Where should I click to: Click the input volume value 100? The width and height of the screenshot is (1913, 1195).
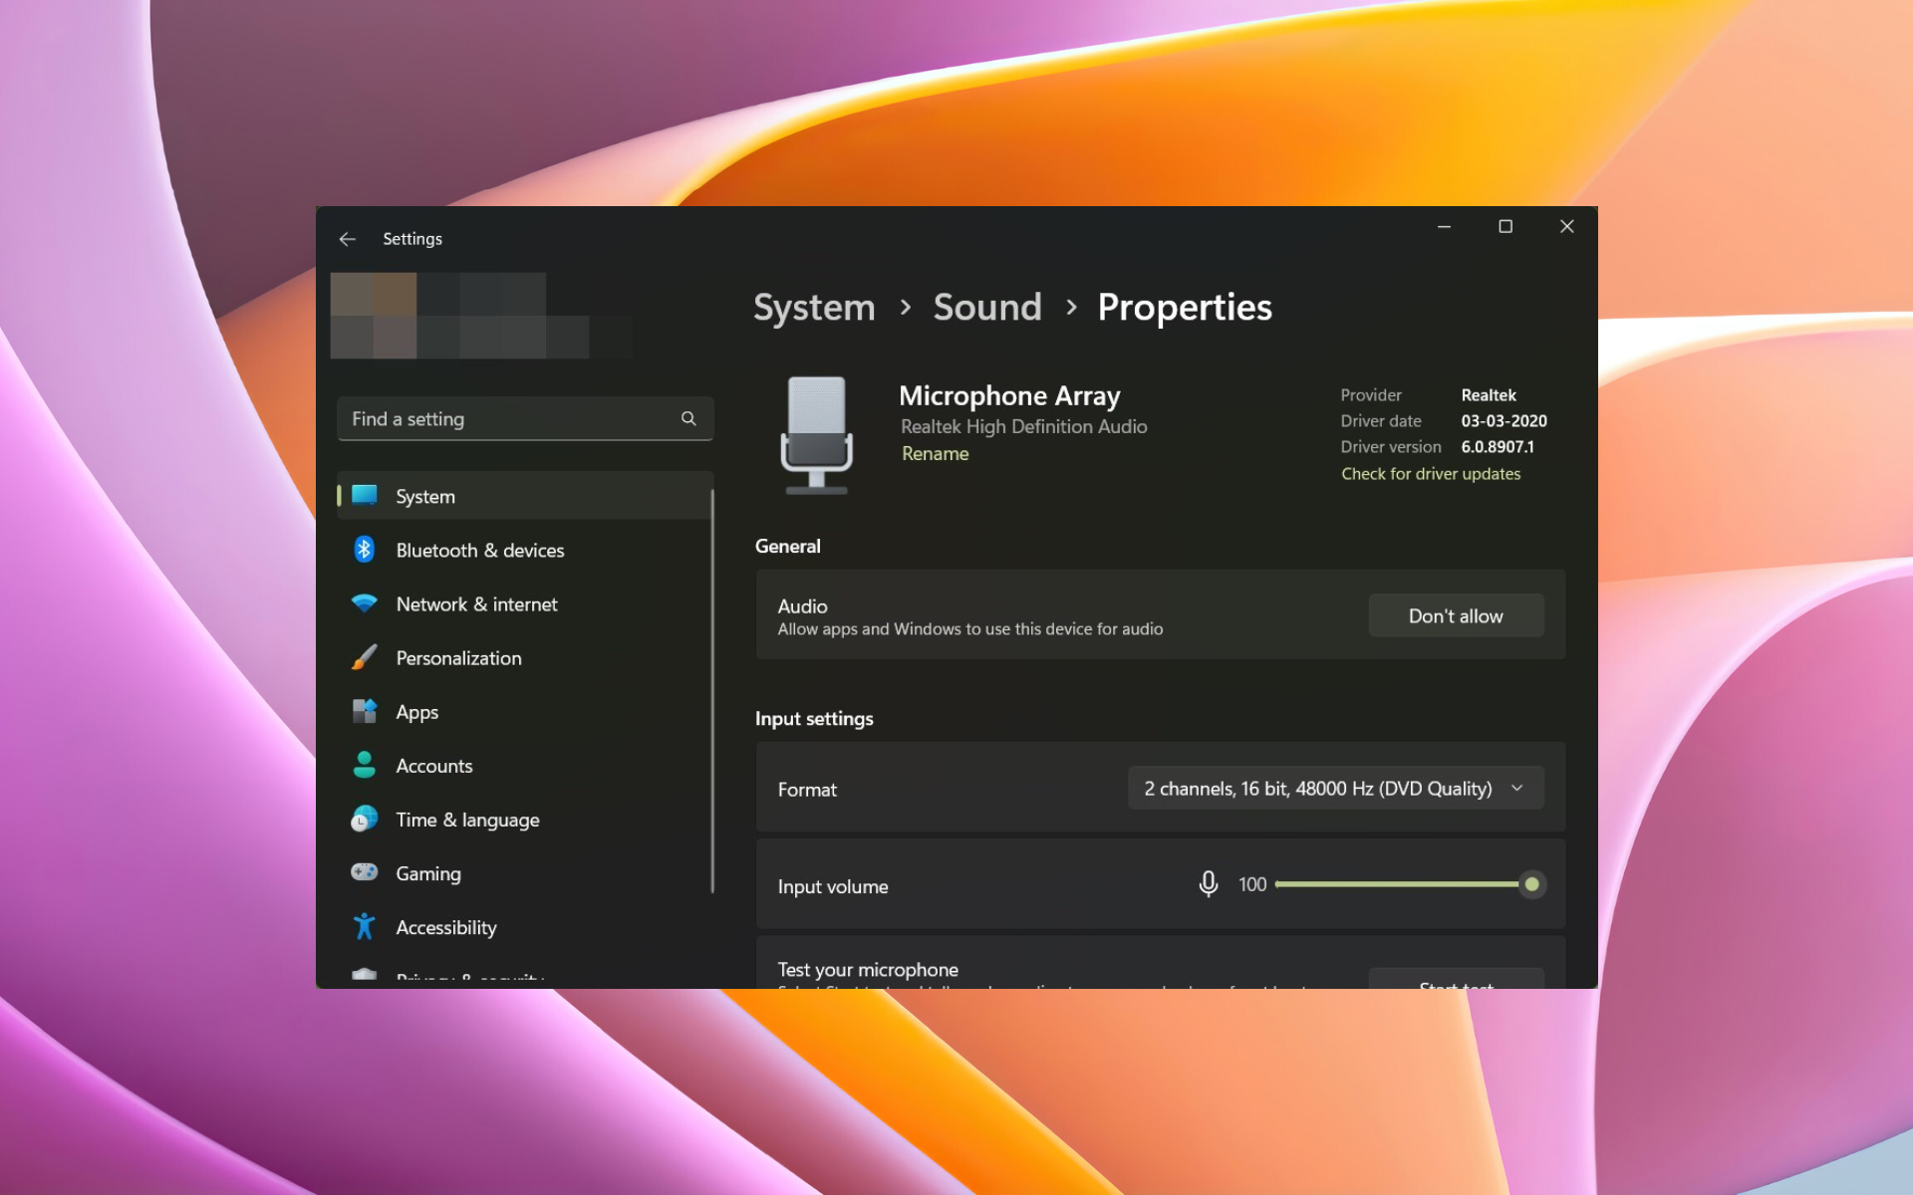coord(1252,884)
